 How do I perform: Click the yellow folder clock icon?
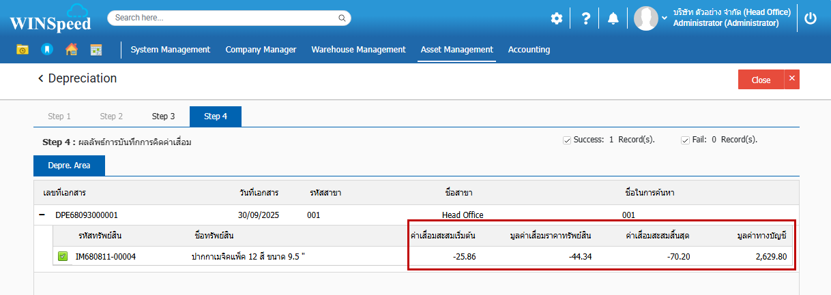pyautogui.click(x=23, y=49)
